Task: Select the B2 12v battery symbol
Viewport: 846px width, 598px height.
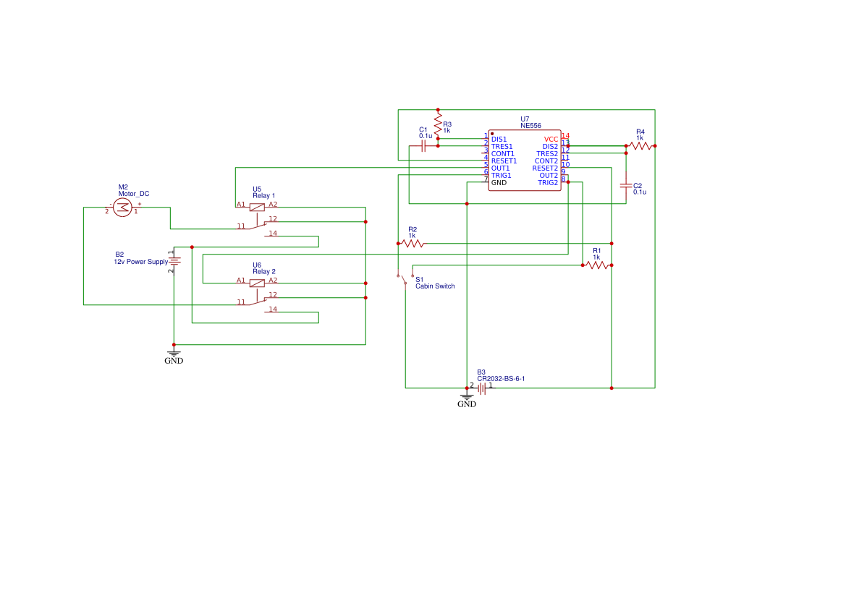Action: [174, 261]
